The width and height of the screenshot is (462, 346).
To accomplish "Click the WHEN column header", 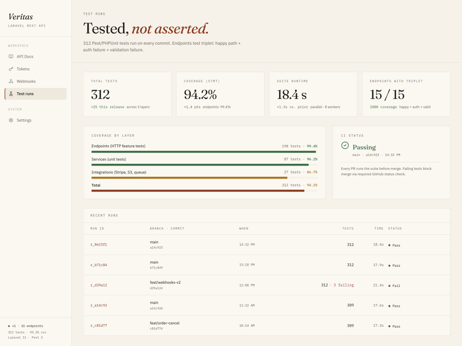I will point(243,229).
